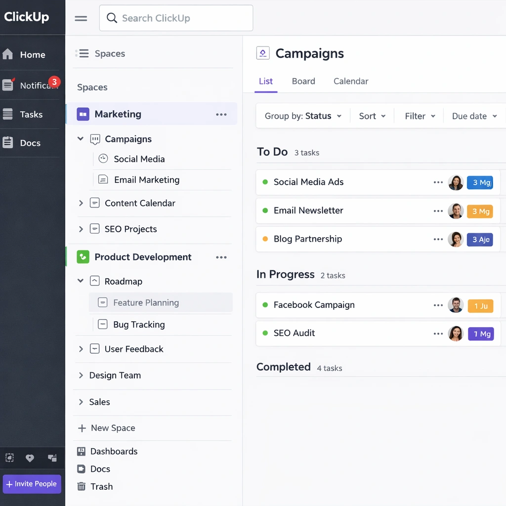
Task: Switch to the Calendar view tab
Action: 351,82
